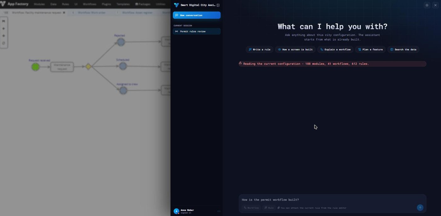441x216 pixels.
Task: Choose the Plan a feature suggestion
Action: pos(370,49)
